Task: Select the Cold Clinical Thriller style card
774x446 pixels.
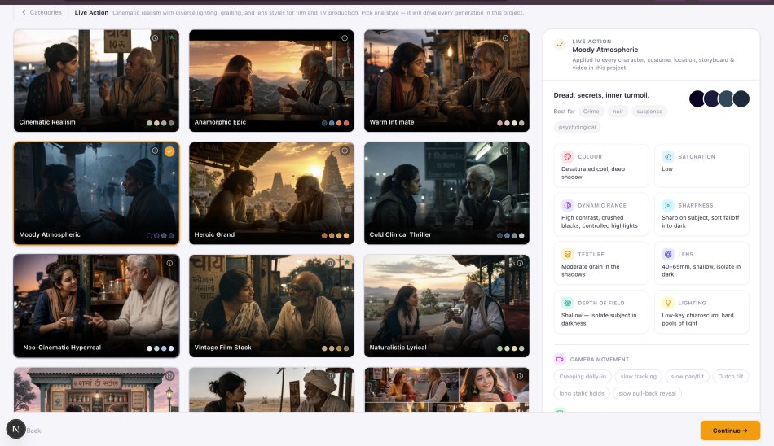Action: 446,194
